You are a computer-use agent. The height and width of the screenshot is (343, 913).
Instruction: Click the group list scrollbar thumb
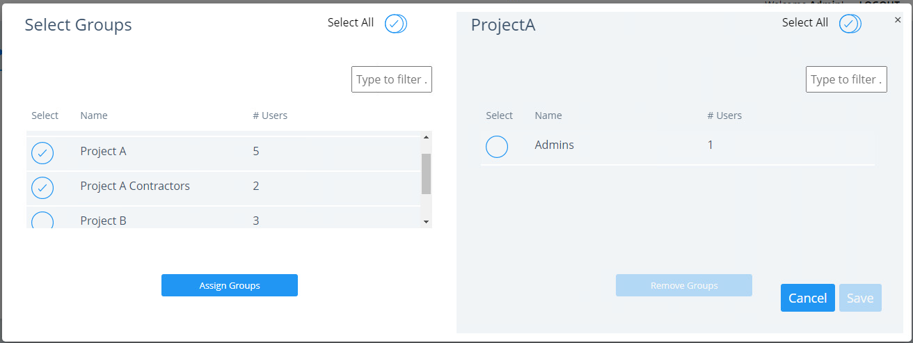426,174
